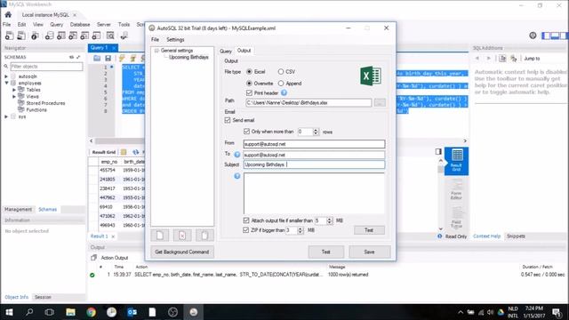Click the save script disk icon

click(x=108, y=58)
